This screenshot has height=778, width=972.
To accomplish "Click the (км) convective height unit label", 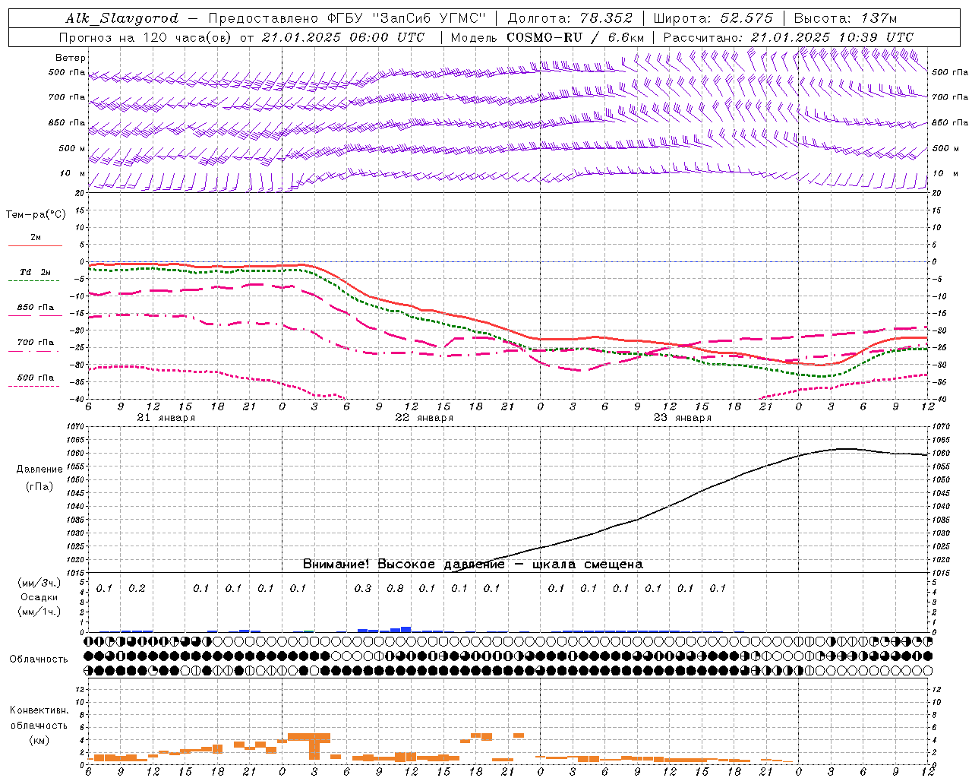I will 39,740.
